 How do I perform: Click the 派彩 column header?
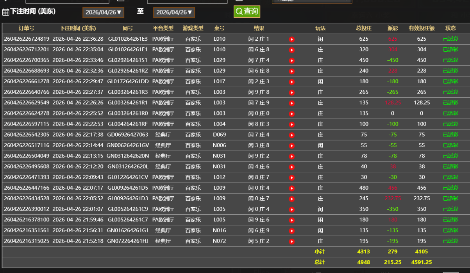tap(393, 28)
